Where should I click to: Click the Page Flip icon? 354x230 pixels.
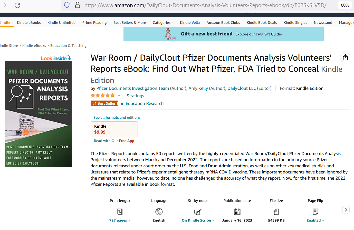315,212
